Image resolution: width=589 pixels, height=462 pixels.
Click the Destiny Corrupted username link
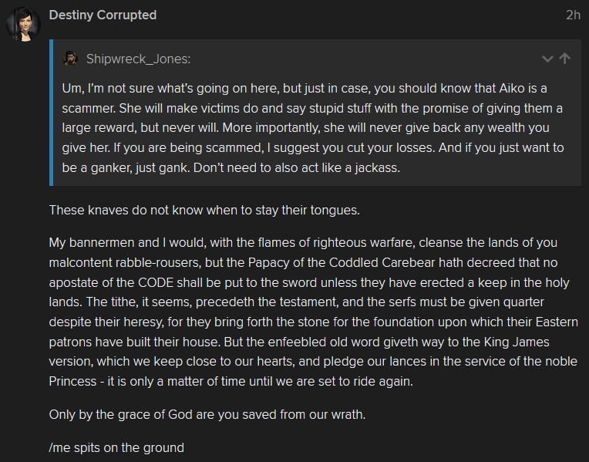pyautogui.click(x=103, y=15)
